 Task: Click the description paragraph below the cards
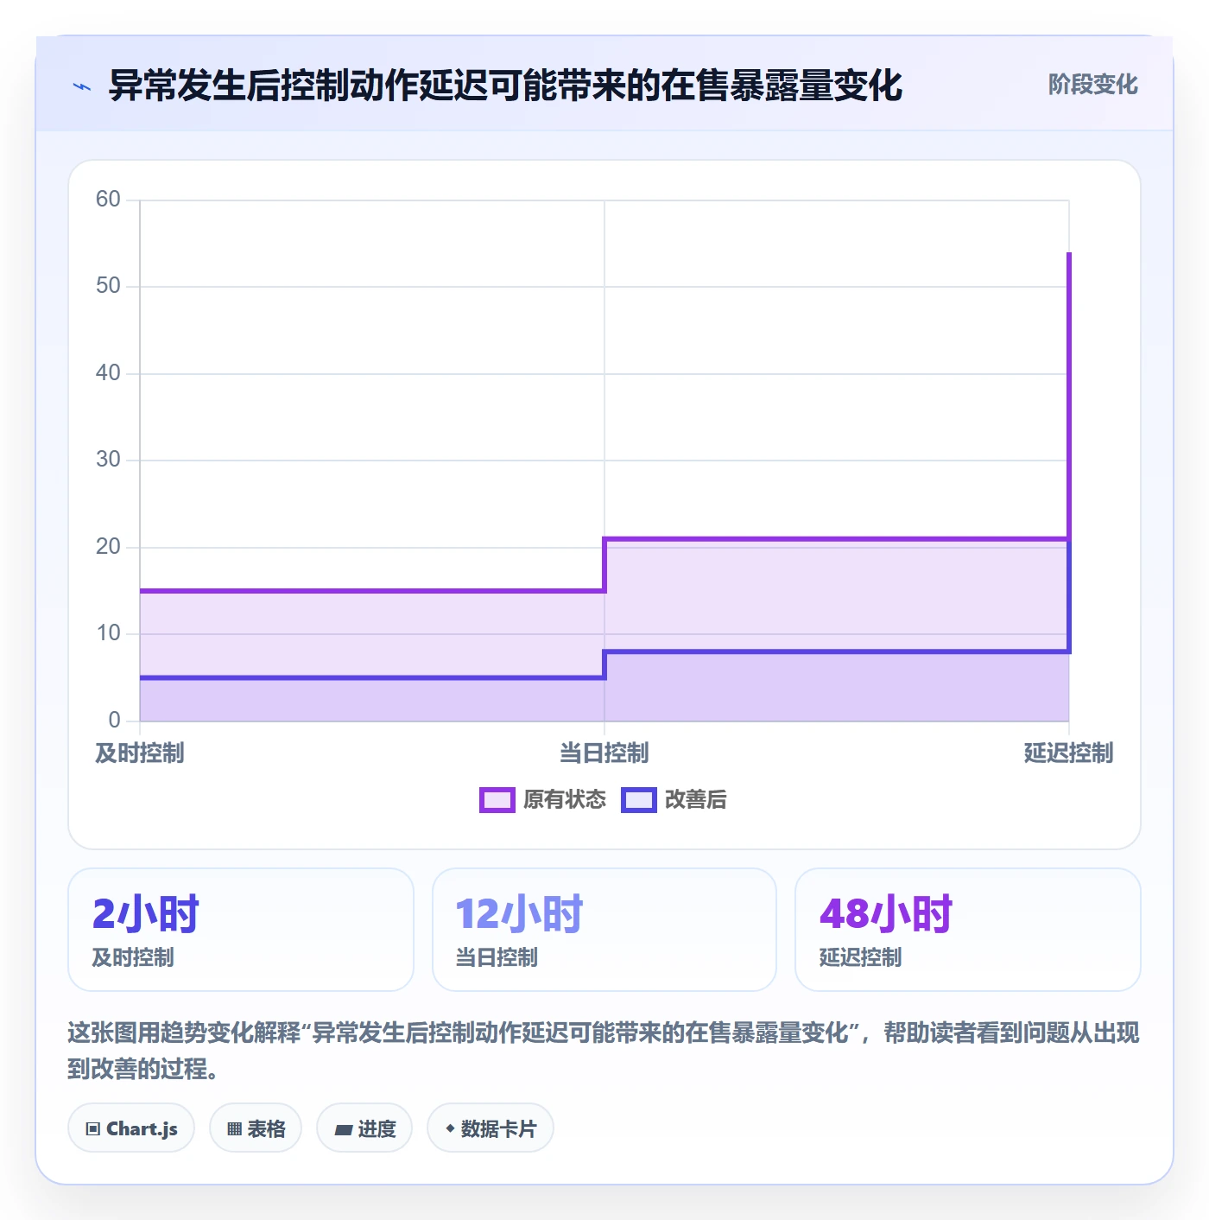[x=604, y=1051]
